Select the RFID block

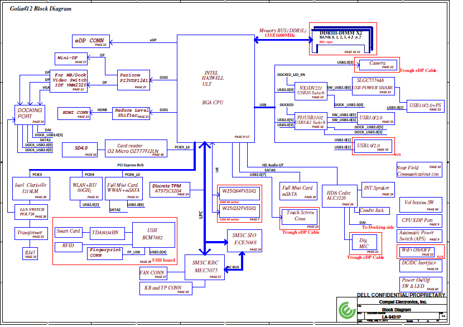69,247
